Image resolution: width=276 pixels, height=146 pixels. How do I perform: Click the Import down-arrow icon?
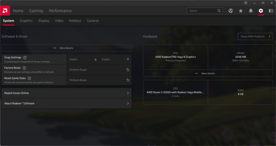(x=96, y=59)
